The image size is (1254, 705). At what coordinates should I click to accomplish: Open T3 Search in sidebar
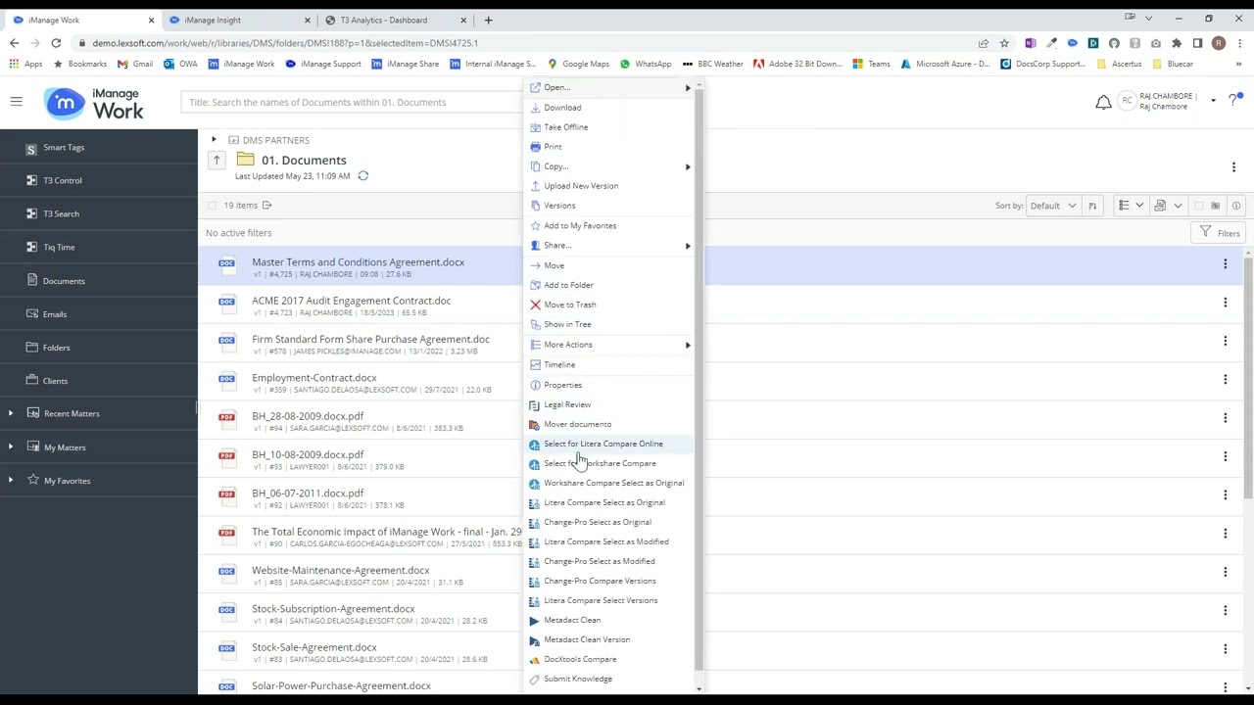tap(61, 214)
